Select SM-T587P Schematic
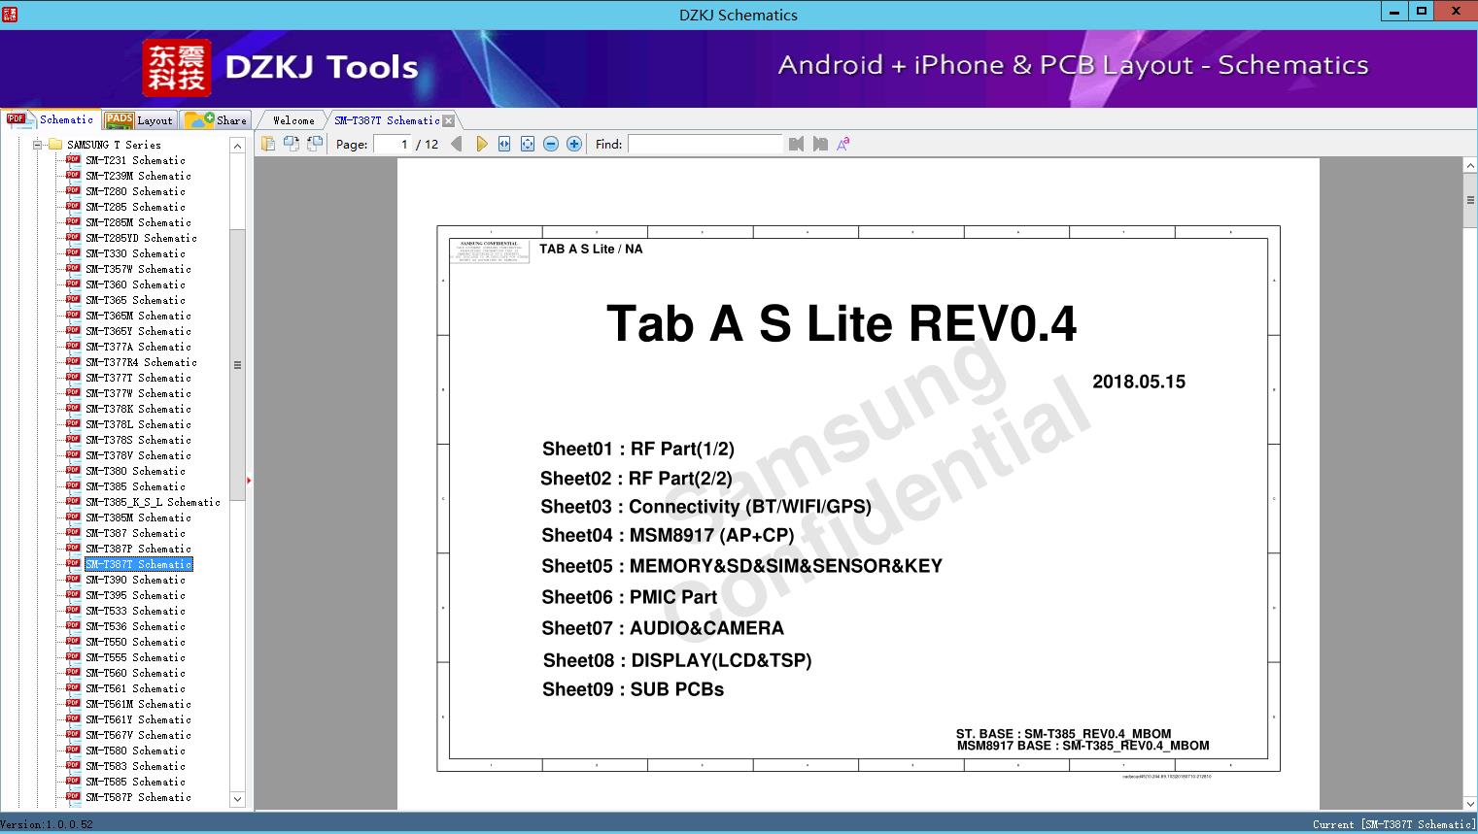This screenshot has width=1478, height=834. pyautogui.click(x=138, y=797)
